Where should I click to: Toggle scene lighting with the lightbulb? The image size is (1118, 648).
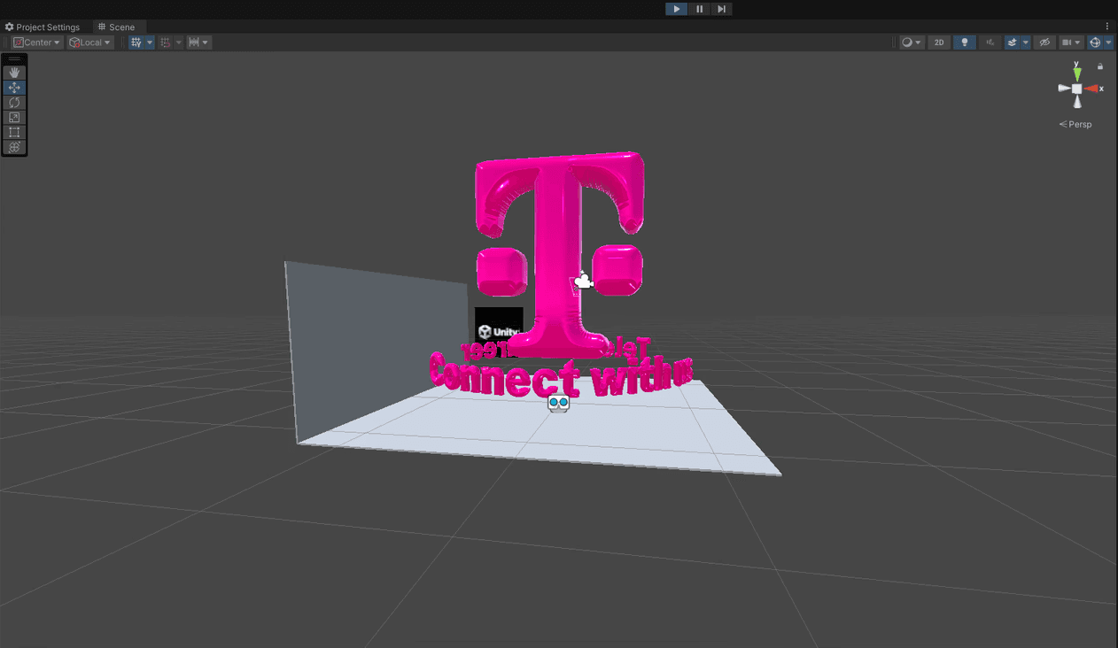(965, 42)
